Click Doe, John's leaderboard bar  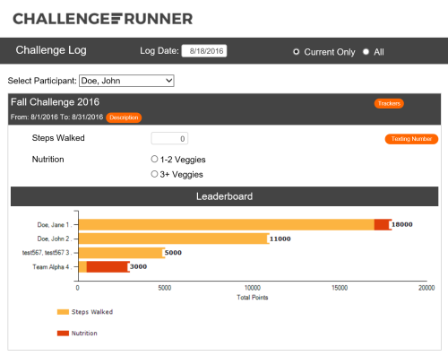click(x=174, y=239)
